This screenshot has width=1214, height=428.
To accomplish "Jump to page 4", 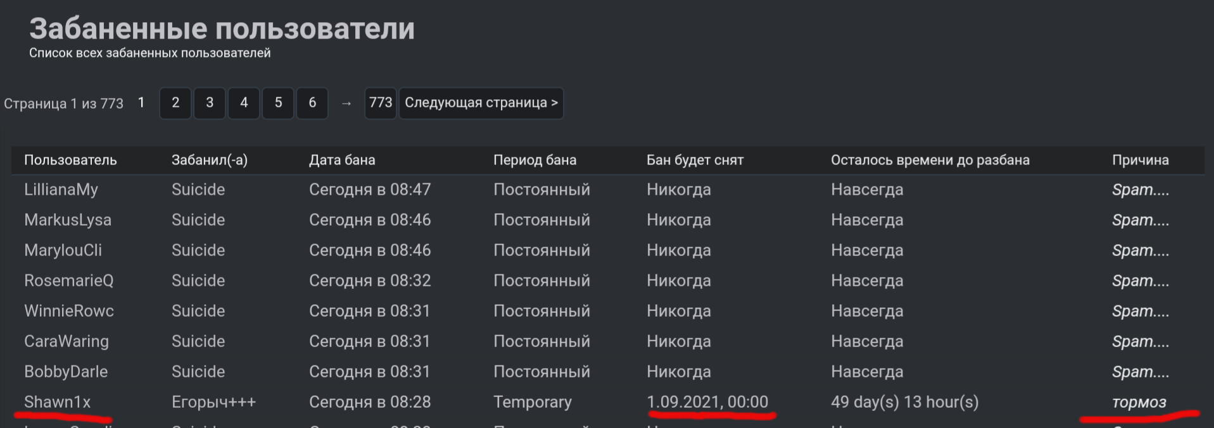I will tap(244, 103).
